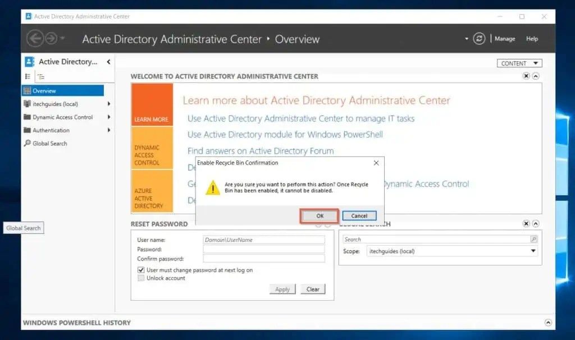Open the link about managing IT tasks
575x340 pixels.
[301, 119]
